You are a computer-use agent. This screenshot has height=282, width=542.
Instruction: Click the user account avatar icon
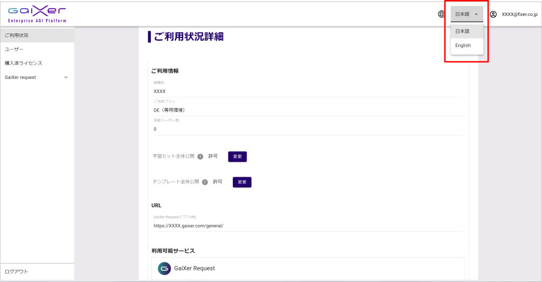(493, 14)
